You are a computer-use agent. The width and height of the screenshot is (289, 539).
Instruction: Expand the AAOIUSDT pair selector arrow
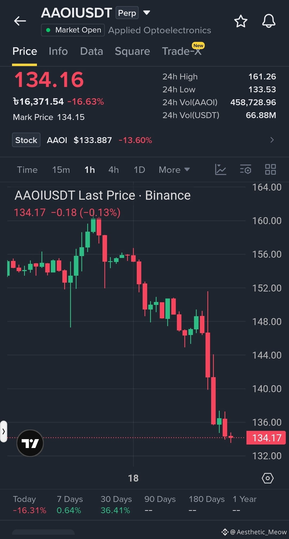point(147,13)
